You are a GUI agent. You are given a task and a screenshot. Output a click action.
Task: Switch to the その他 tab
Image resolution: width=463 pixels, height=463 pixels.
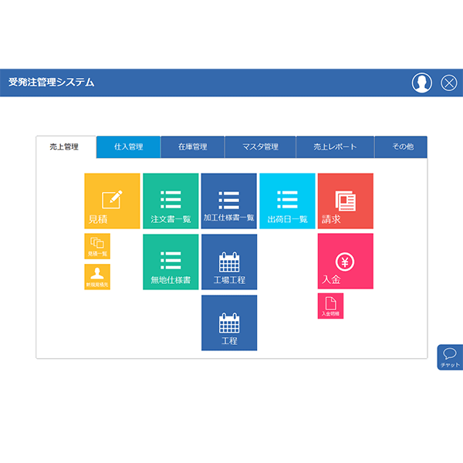pyautogui.click(x=401, y=147)
